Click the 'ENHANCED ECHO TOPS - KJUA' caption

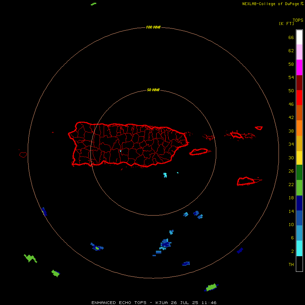click(129, 303)
